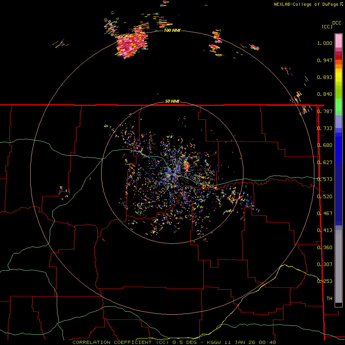Pick the lavender segment of the color bar
Viewport: 345px width, 345px height.
(338, 122)
